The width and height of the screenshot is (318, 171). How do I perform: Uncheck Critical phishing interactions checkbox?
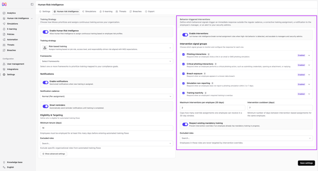(183, 64)
